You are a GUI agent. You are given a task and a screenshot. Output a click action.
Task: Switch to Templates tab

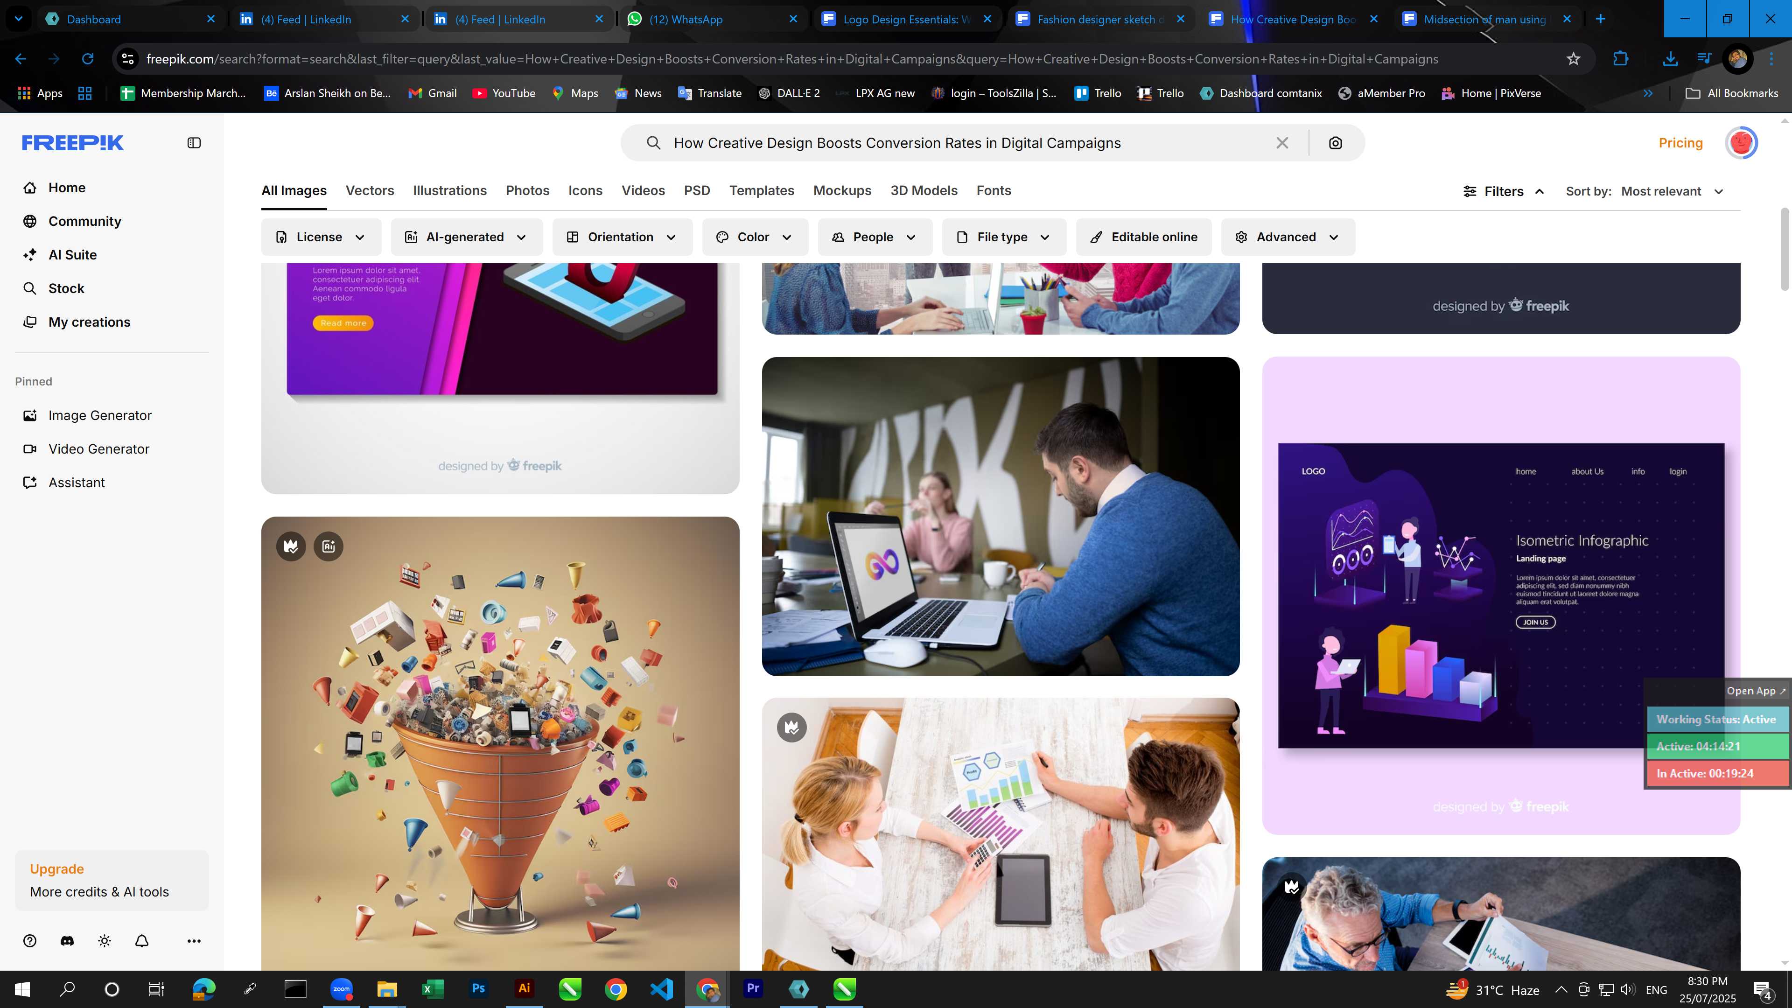(x=761, y=190)
